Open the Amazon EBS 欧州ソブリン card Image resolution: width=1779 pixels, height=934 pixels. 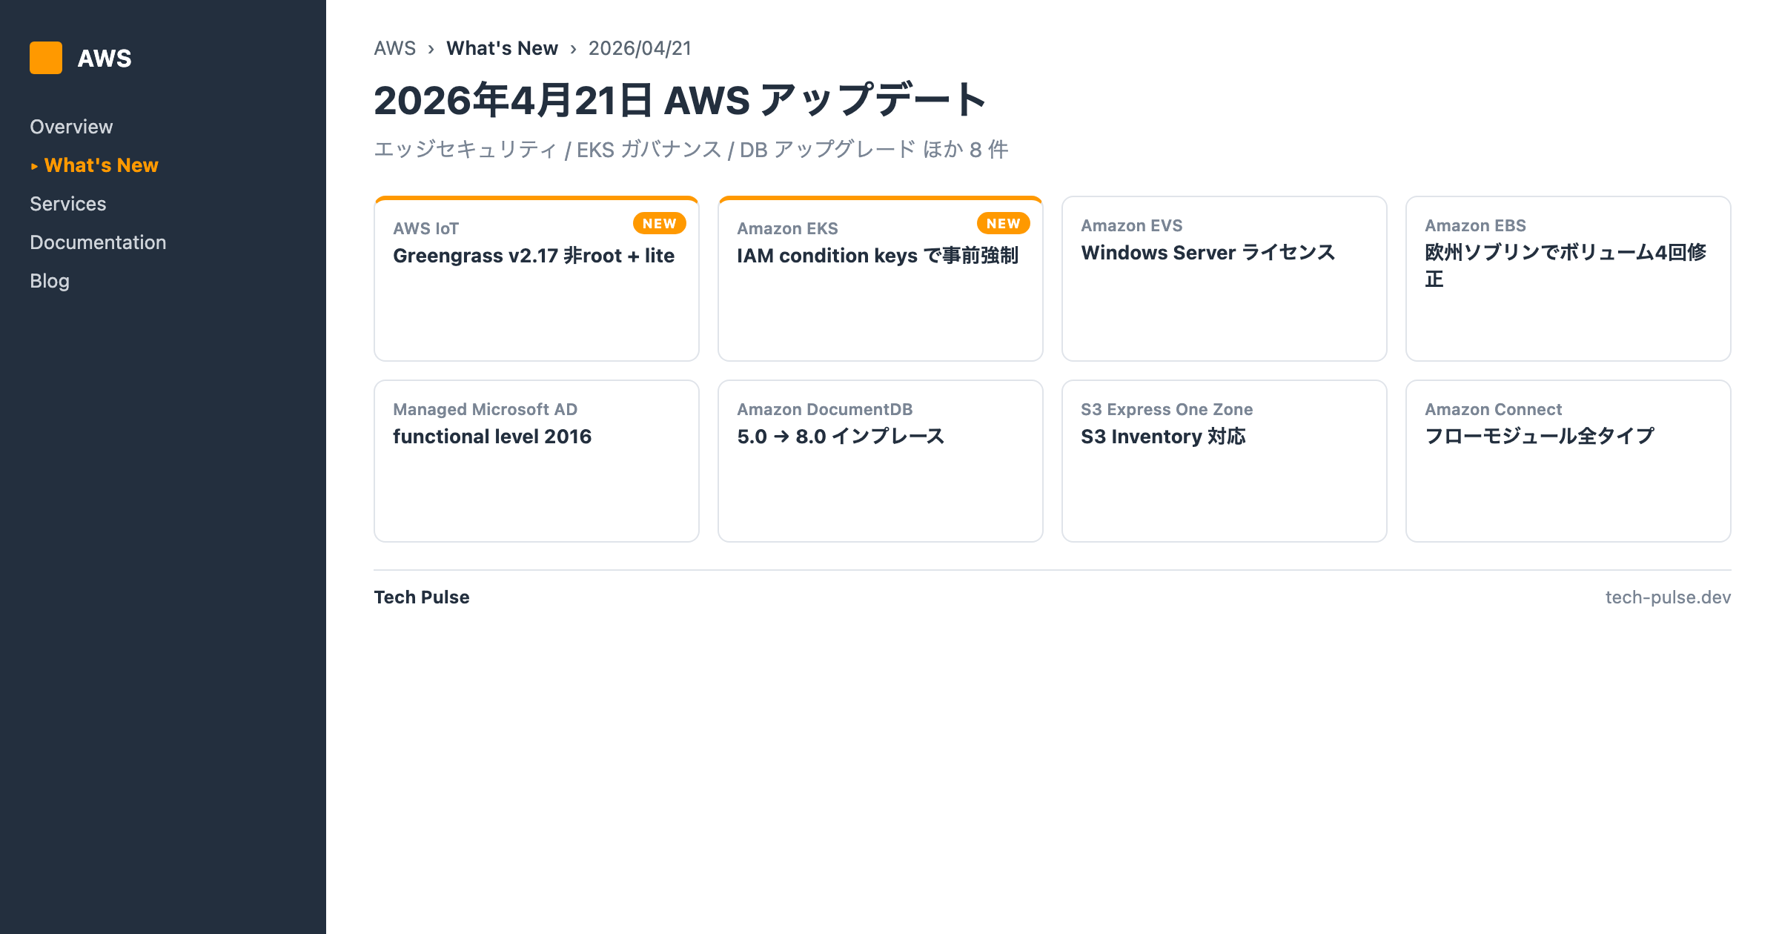tap(1568, 279)
